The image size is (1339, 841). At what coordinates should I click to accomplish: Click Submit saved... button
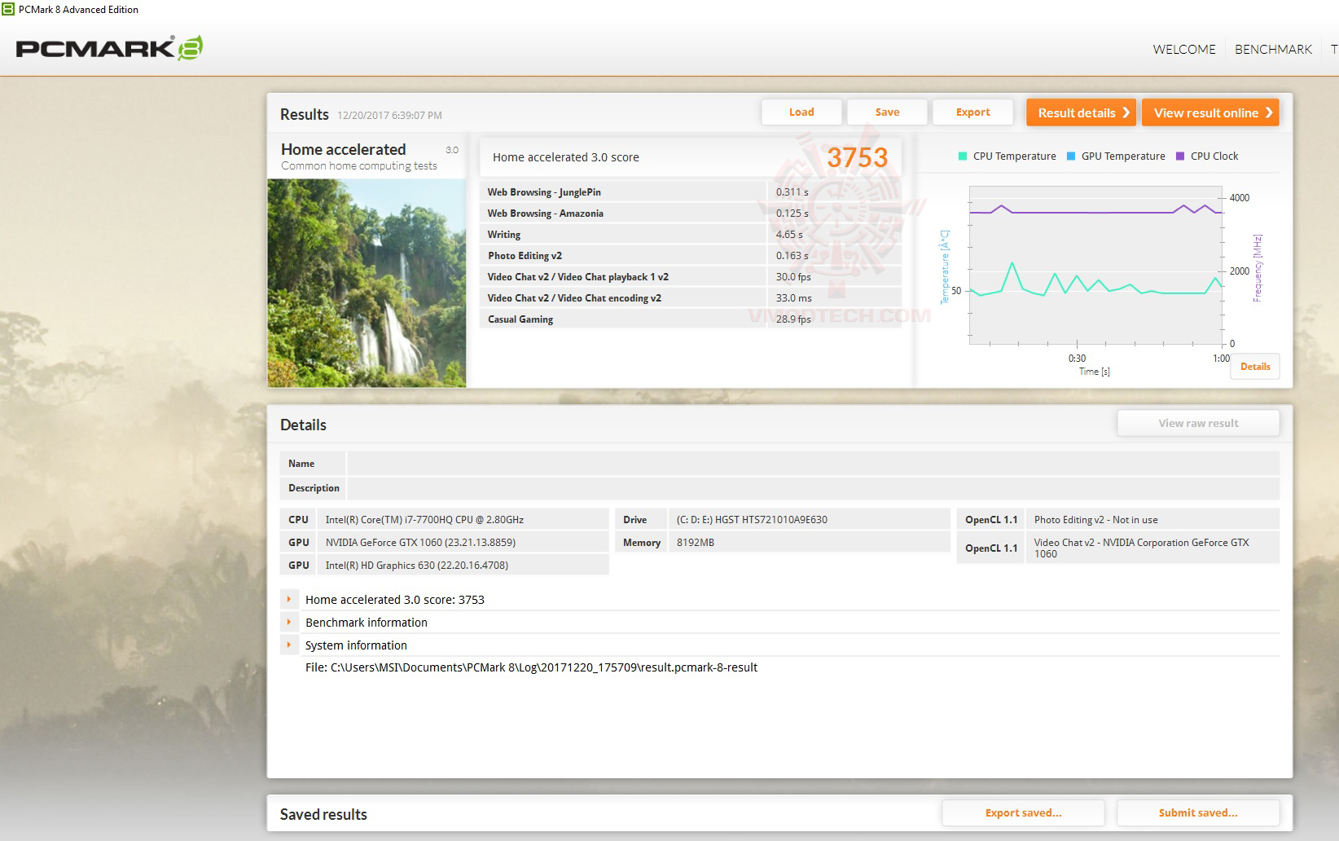tap(1198, 812)
